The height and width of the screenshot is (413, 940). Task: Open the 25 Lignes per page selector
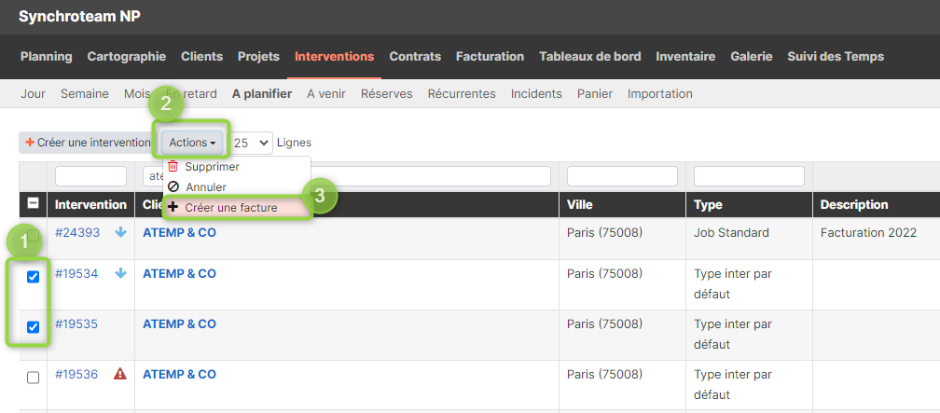pyautogui.click(x=251, y=143)
